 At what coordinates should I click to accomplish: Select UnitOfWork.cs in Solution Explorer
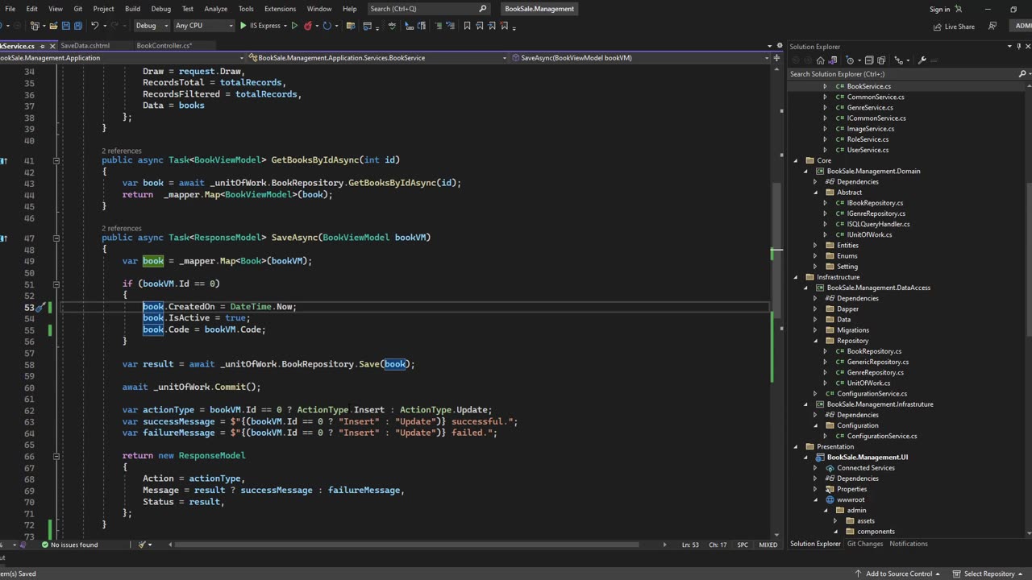point(868,383)
